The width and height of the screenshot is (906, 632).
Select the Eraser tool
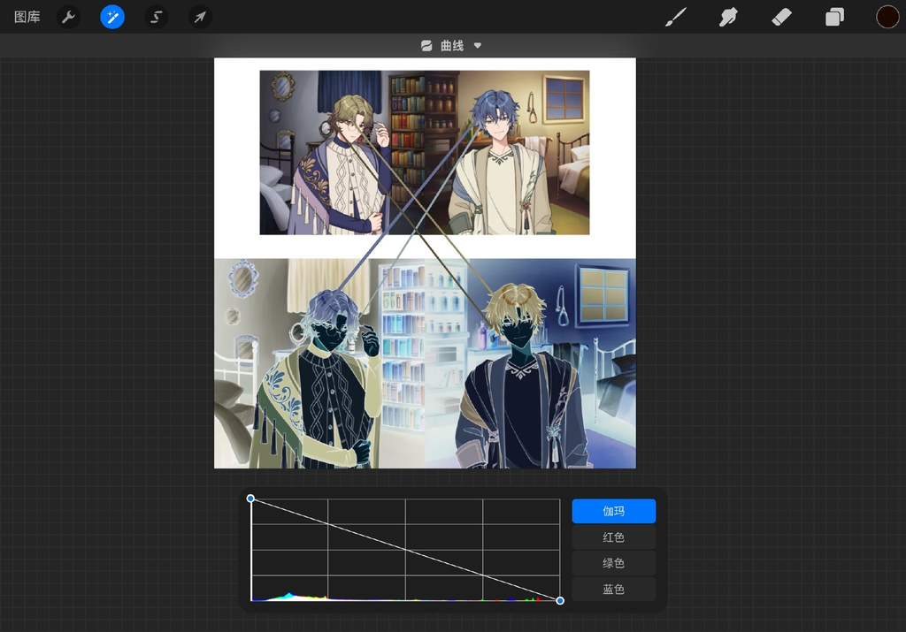click(x=781, y=17)
